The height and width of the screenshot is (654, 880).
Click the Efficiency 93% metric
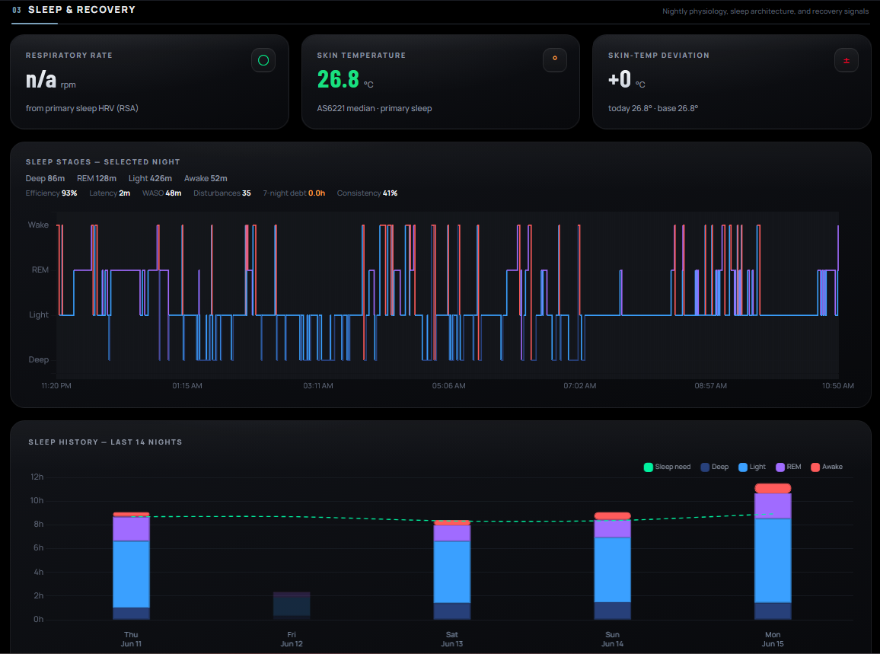pos(51,193)
